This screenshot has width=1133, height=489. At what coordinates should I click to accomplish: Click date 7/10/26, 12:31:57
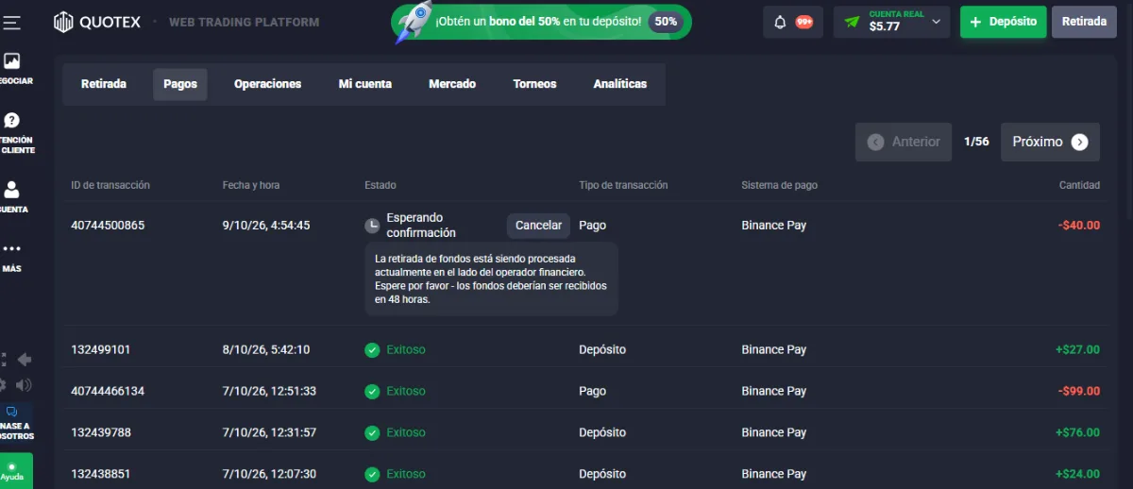[x=269, y=432]
